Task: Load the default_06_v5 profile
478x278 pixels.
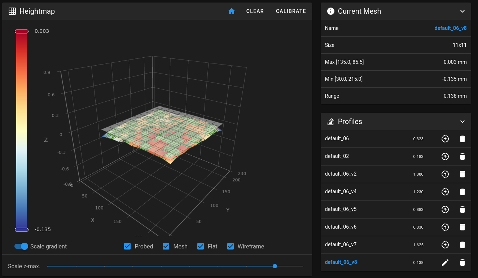Action: click(x=445, y=209)
